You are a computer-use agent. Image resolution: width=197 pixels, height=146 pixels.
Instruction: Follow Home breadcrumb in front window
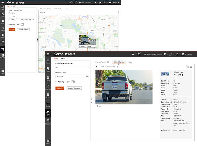pyautogui.click(x=56, y=59)
